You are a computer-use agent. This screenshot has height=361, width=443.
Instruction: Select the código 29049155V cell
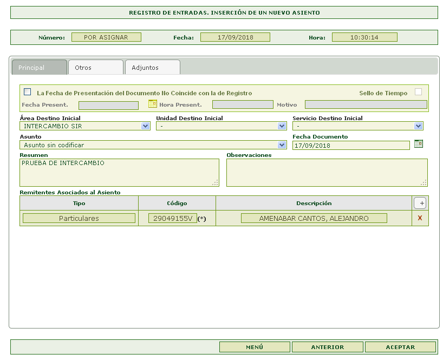pos(173,218)
